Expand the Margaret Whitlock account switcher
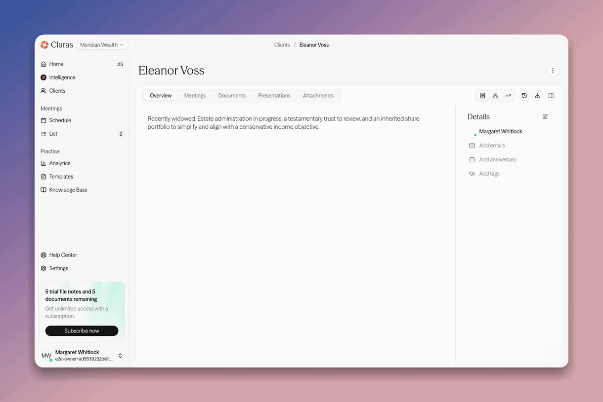The height and width of the screenshot is (402, 603). coord(82,355)
